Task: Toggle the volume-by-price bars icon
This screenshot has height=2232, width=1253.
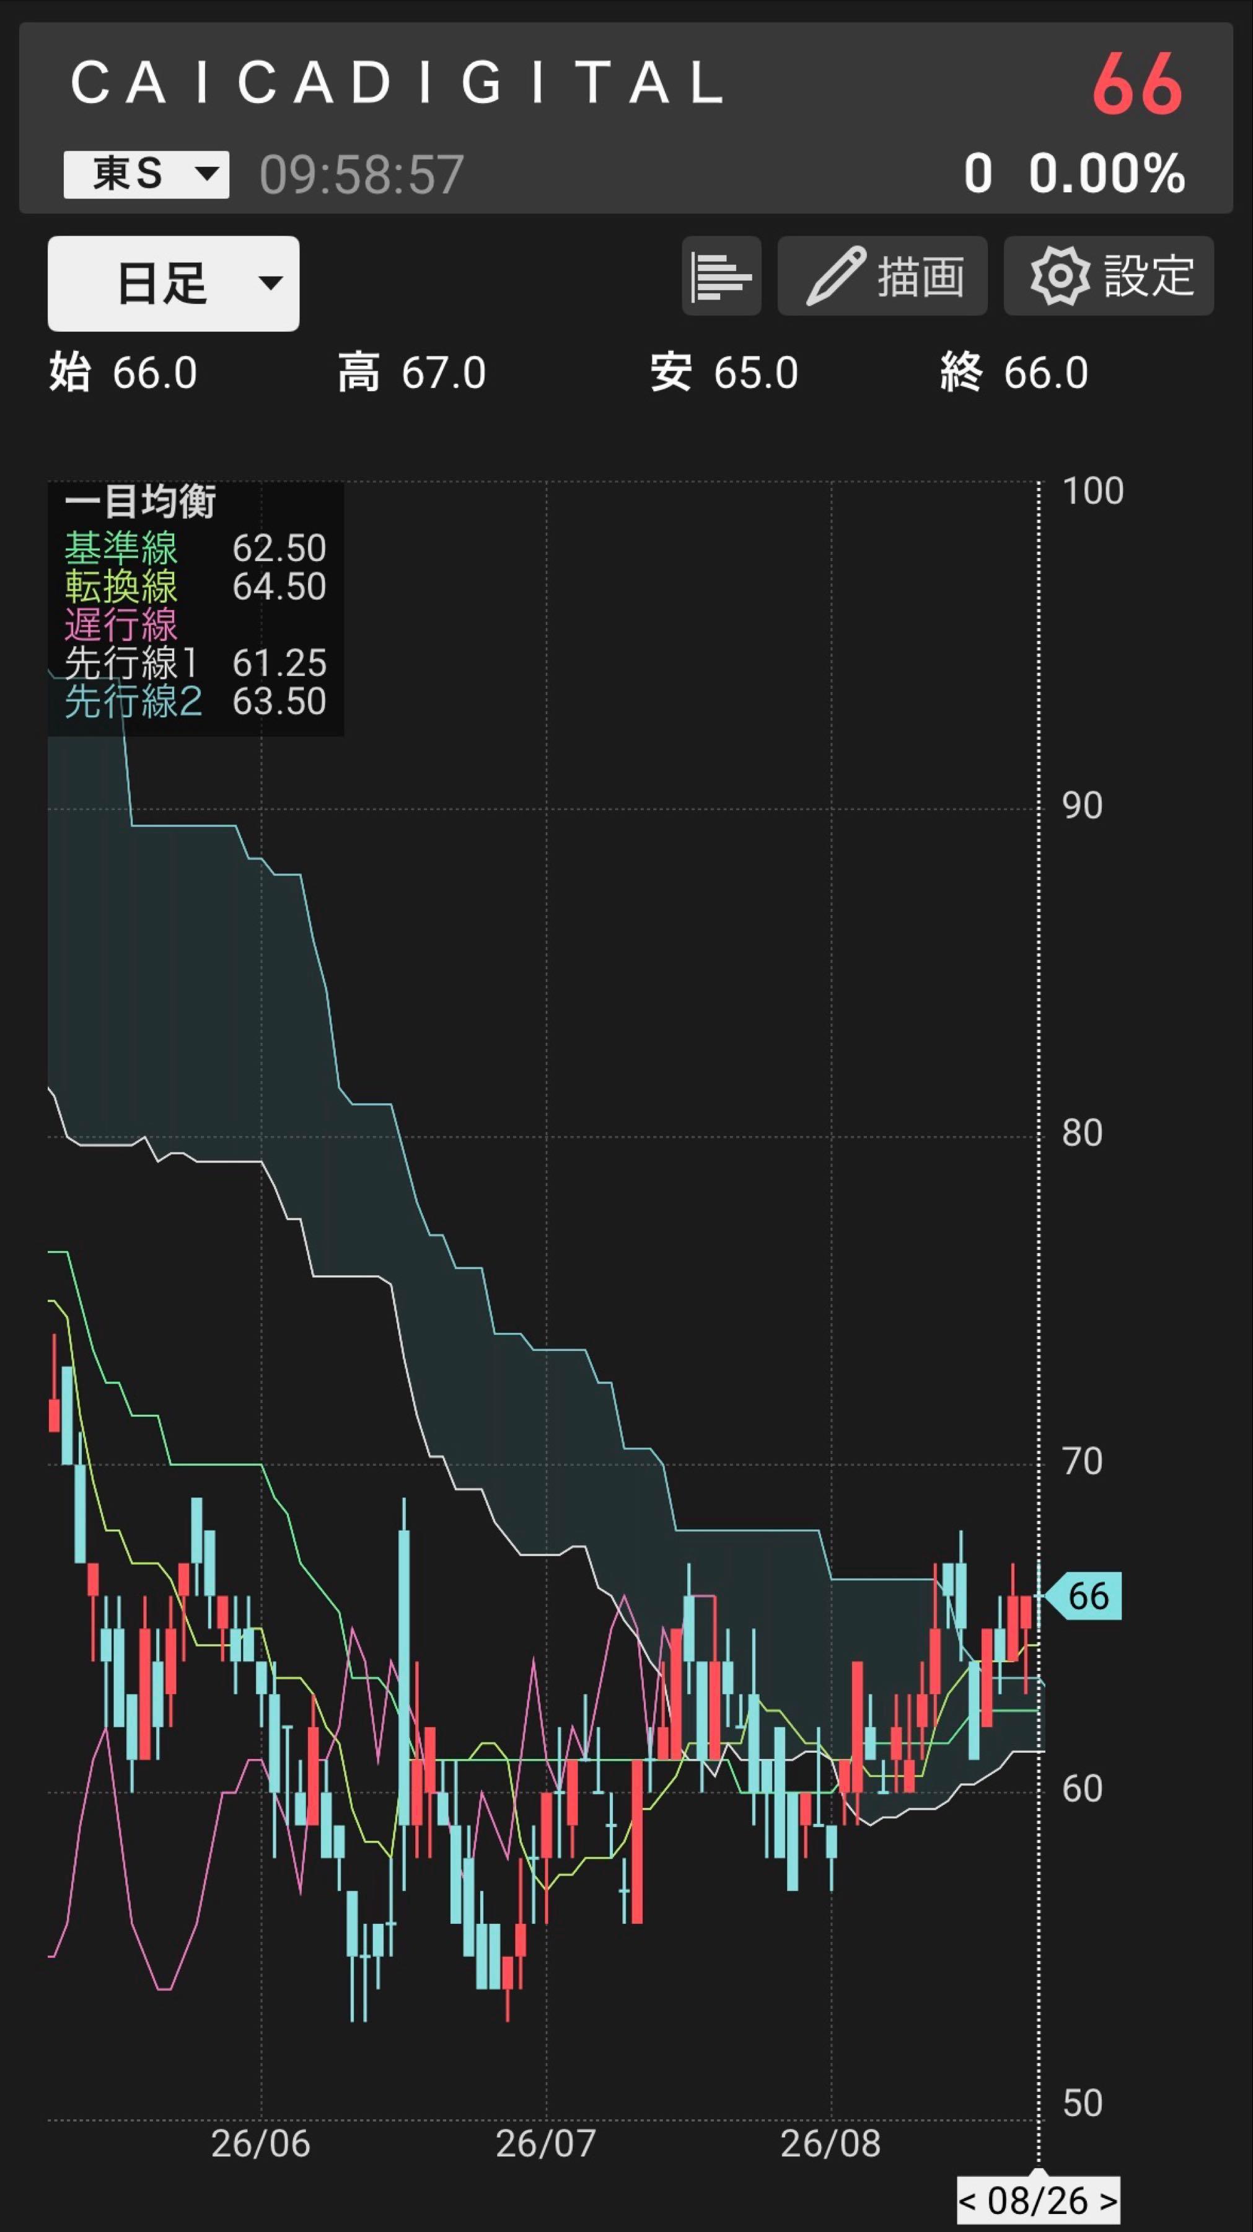Action: [x=721, y=275]
